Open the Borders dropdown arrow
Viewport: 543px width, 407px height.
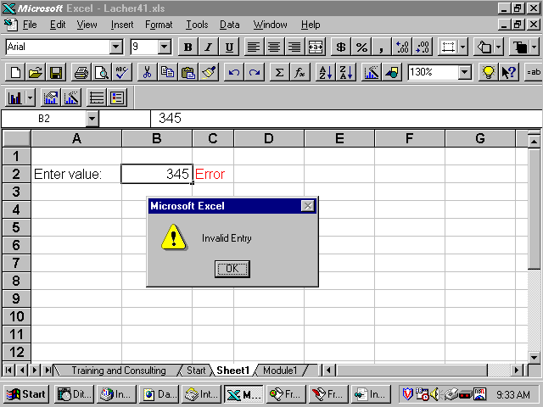463,47
